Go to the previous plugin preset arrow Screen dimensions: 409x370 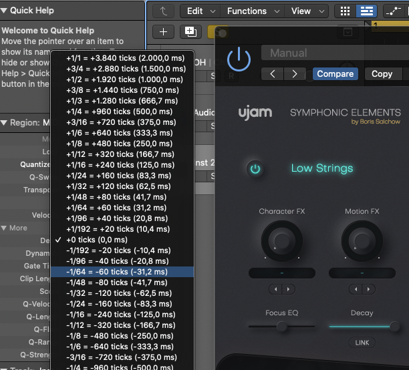pyautogui.click(x=272, y=73)
